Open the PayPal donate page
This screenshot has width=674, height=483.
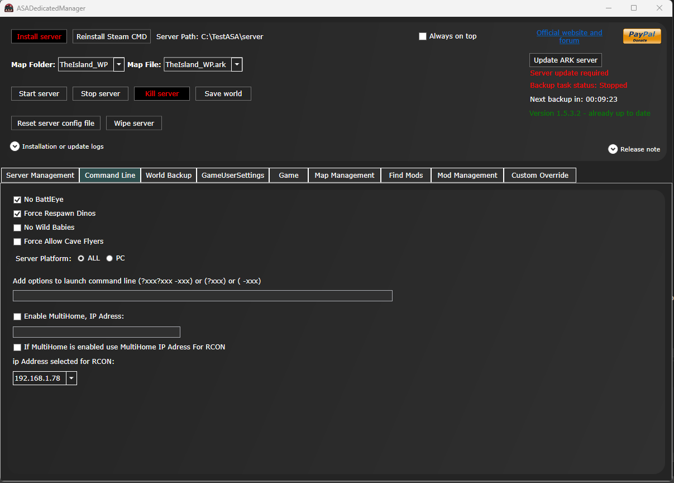pyautogui.click(x=642, y=36)
